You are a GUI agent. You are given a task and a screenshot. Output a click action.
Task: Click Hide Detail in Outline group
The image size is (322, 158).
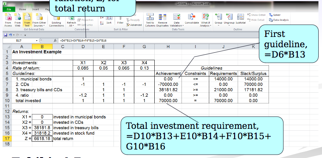(256, 20)
